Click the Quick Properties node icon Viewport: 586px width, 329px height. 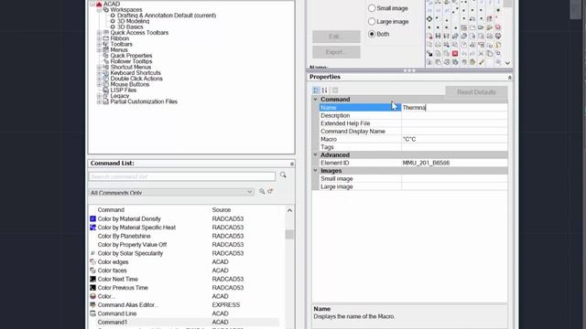pos(106,56)
